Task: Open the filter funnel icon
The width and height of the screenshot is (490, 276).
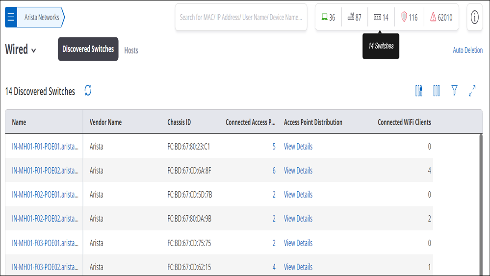Action: point(454,91)
